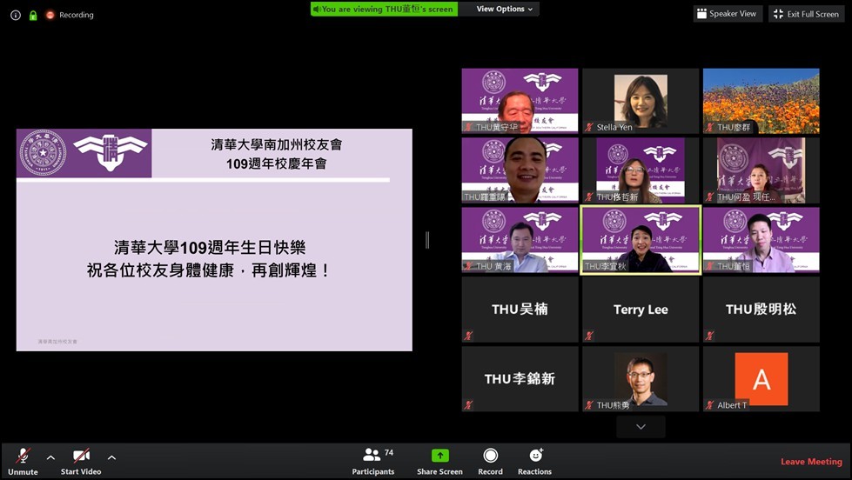This screenshot has height=480, width=852.
Task: Expand audio options arrow next to Unmute
Action: (x=50, y=457)
